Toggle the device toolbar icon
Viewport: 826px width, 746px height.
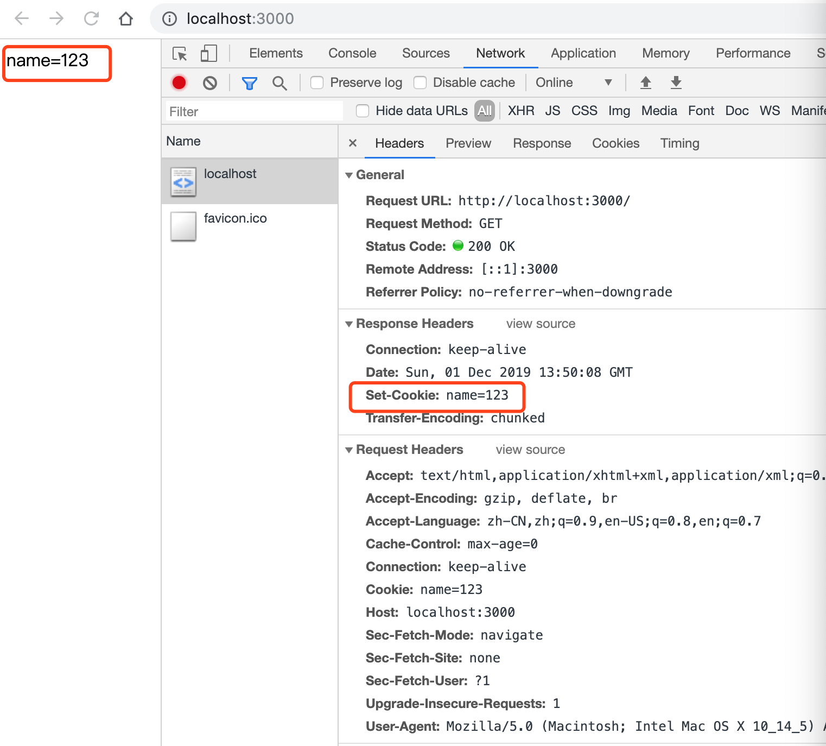coord(208,53)
